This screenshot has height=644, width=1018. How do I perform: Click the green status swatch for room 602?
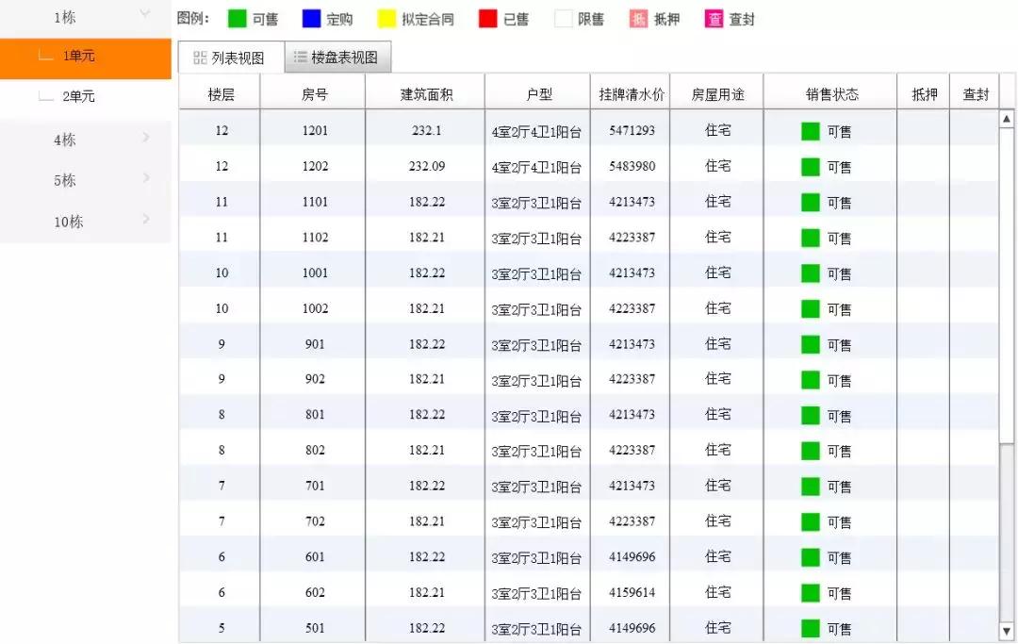[810, 593]
